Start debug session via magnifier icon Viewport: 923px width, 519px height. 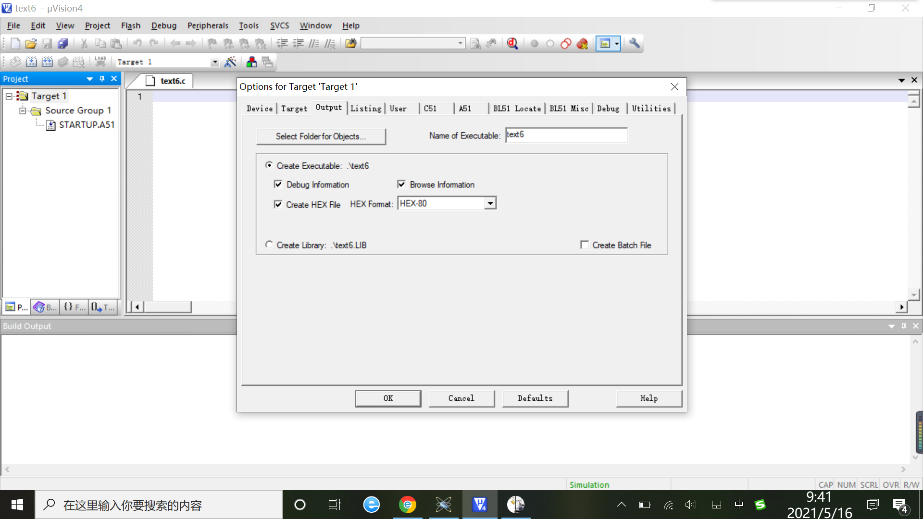click(x=512, y=44)
